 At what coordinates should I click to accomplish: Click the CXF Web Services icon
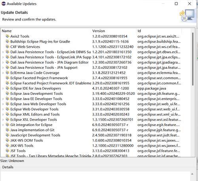coord(8,47)
